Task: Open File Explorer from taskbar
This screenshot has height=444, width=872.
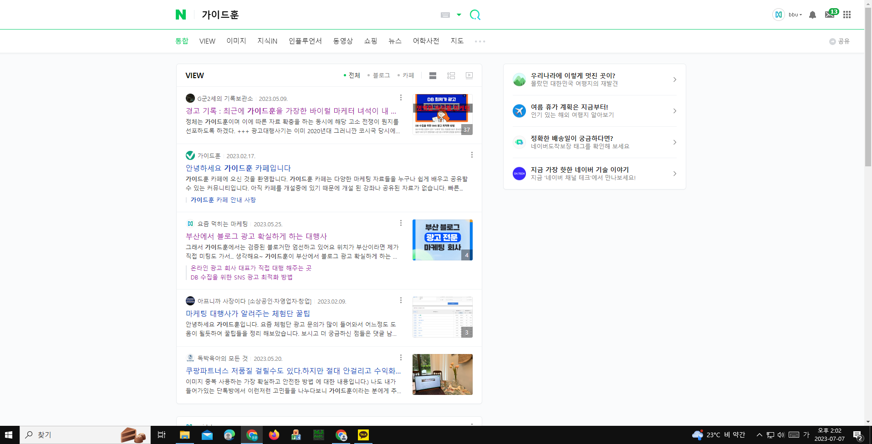Action: (x=184, y=435)
